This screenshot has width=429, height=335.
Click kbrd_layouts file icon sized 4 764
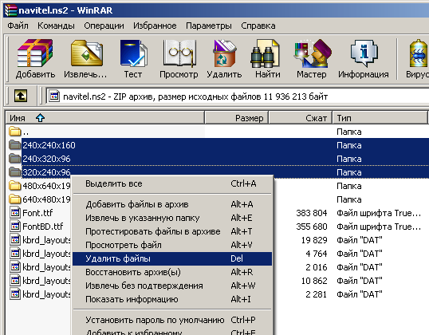pos(15,254)
